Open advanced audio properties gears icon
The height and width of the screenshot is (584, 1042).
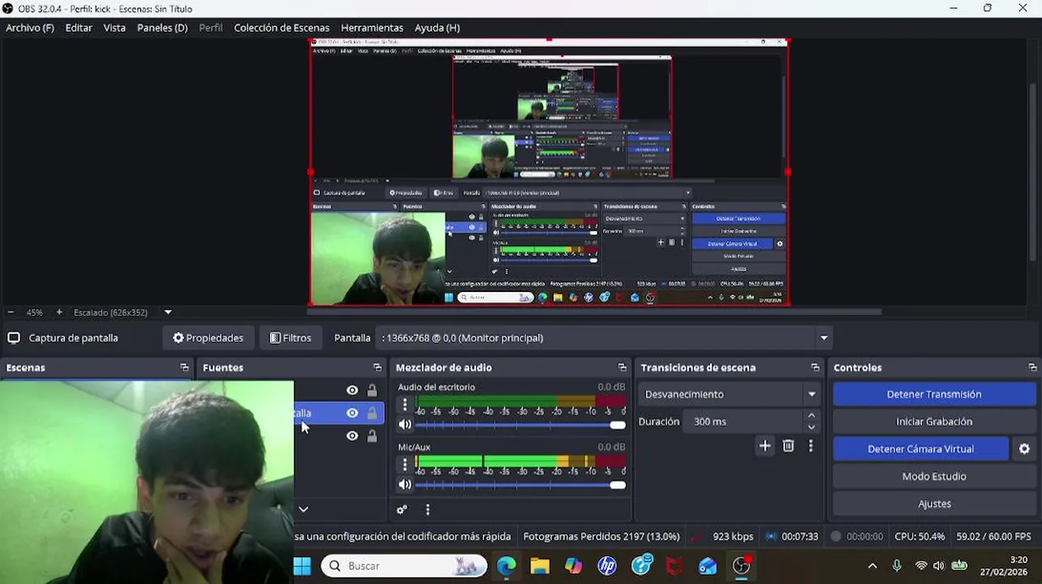point(402,509)
